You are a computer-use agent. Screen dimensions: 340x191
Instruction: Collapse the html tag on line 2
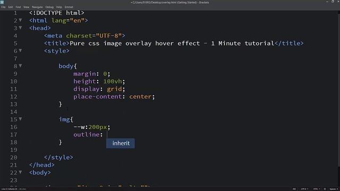click(x=20, y=20)
